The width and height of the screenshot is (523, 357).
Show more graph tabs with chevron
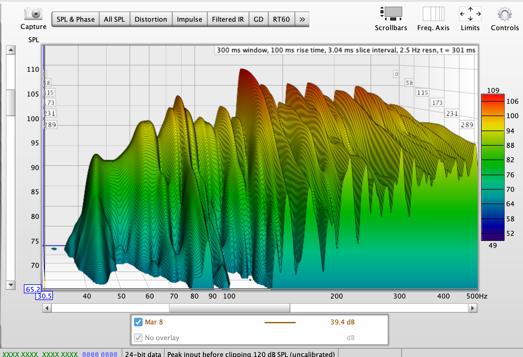pos(302,19)
